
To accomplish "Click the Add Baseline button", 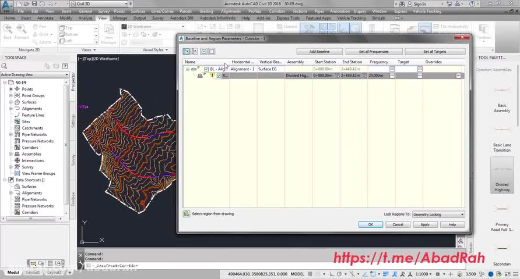I will tap(319, 52).
